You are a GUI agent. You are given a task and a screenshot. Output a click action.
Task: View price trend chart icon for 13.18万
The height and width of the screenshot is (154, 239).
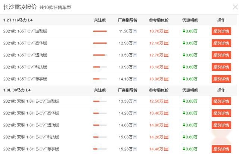click(166, 67)
